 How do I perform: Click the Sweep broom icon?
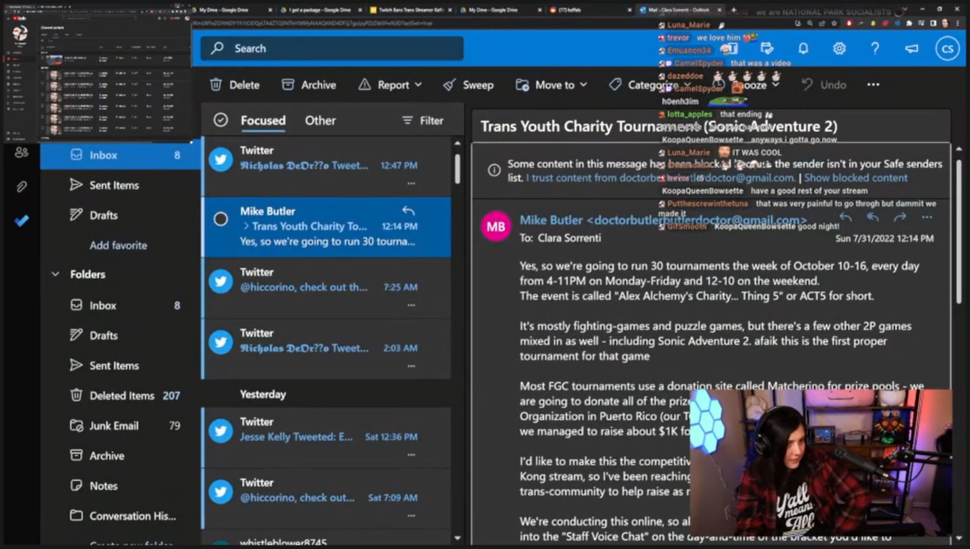tap(449, 85)
